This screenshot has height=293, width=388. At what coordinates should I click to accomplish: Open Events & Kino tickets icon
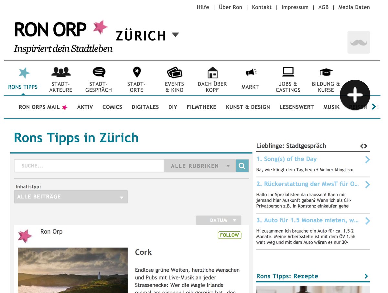[175, 72]
